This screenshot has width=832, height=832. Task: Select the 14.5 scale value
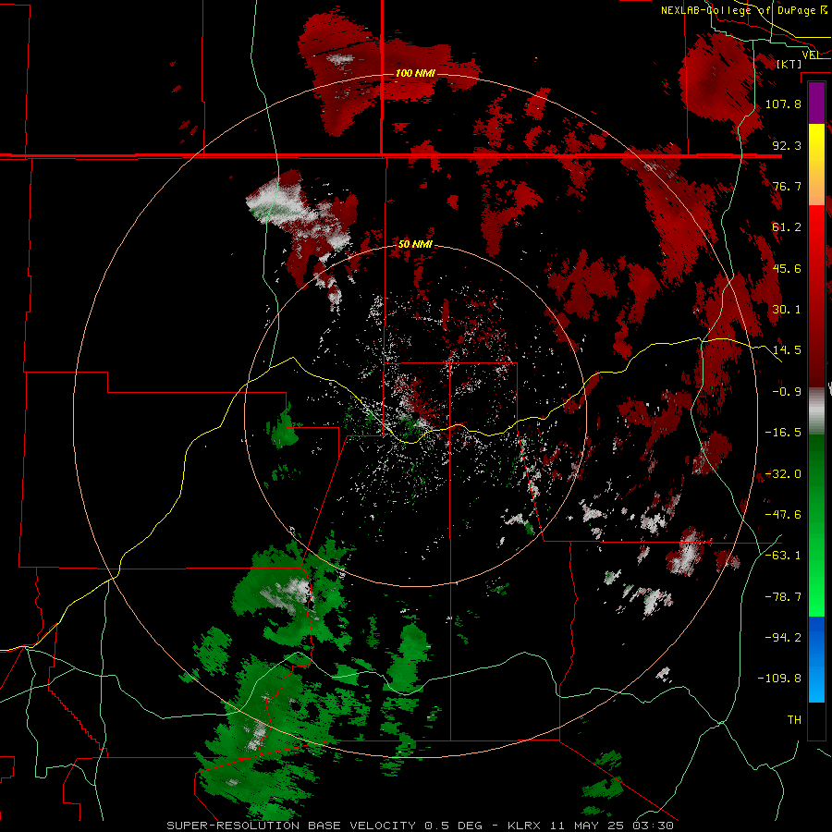pos(787,350)
